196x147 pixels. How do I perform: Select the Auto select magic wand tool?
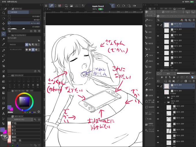pos(3,39)
